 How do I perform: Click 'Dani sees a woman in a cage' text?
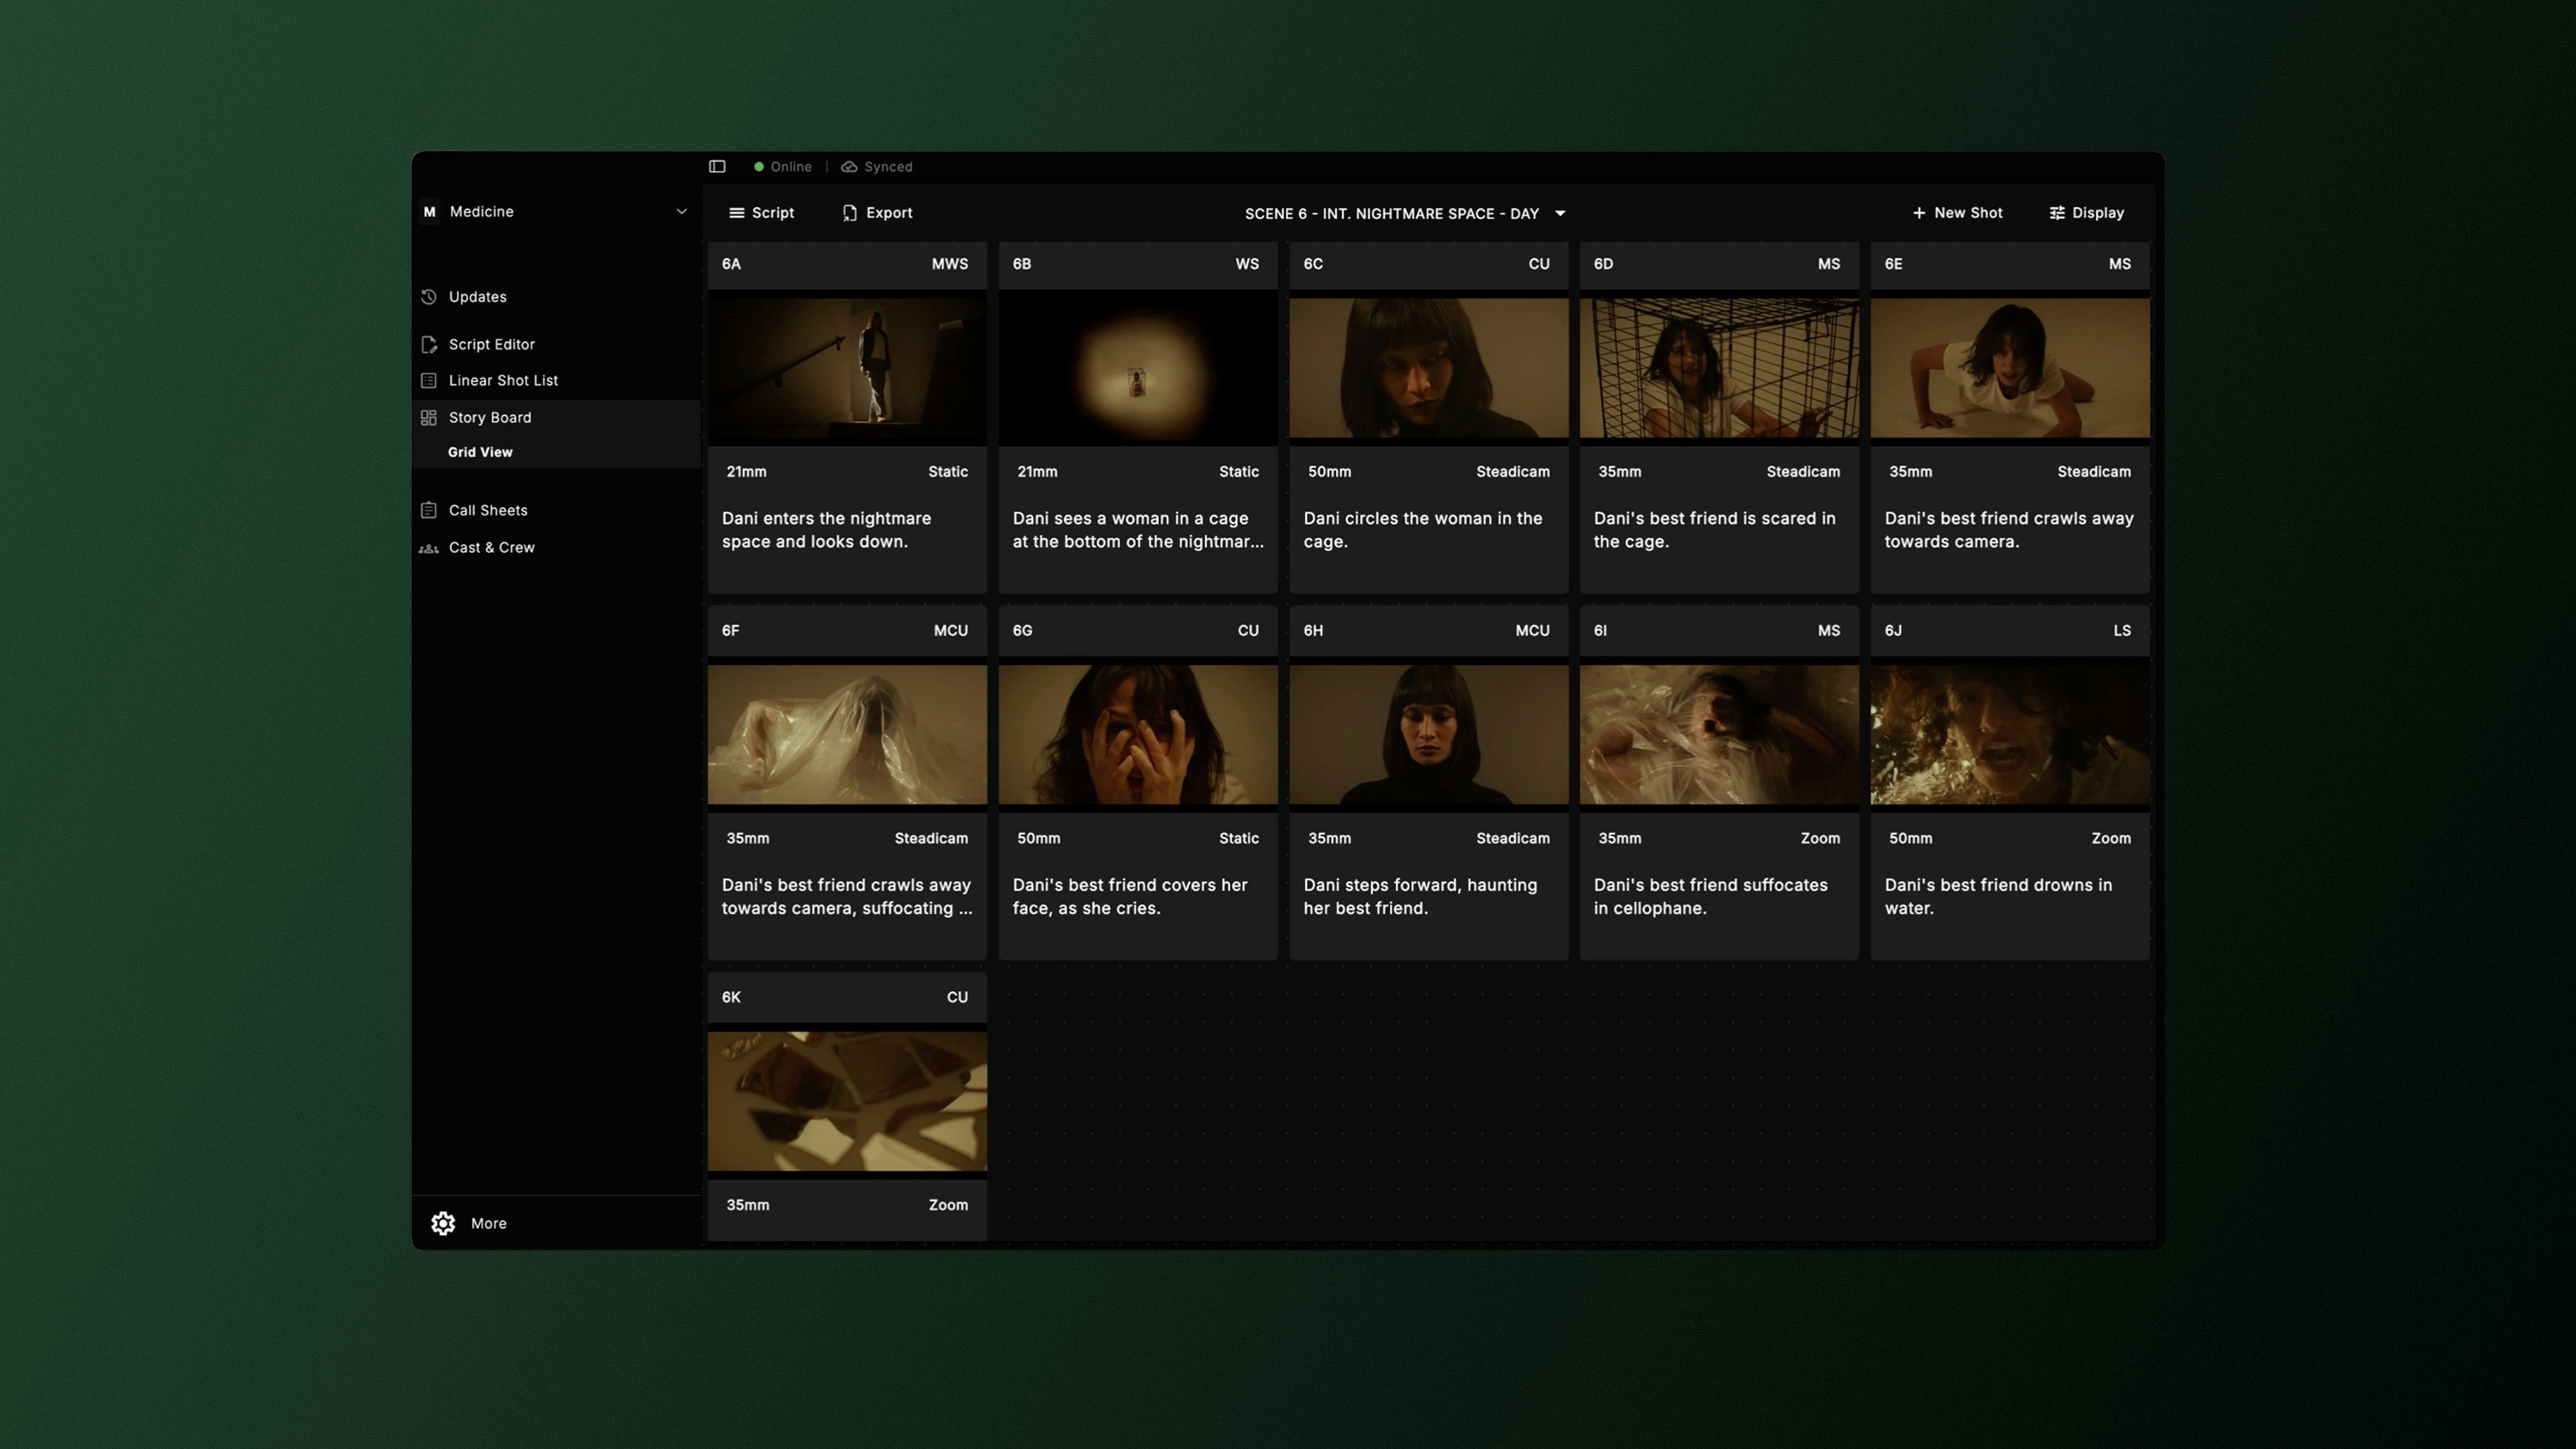[1138, 530]
